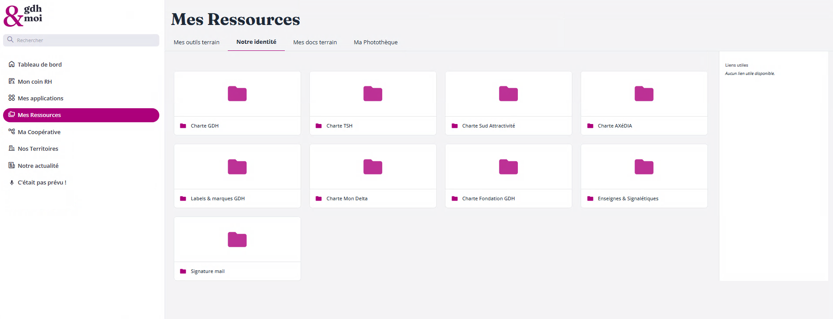Open the Charte AXÉDIA large folder icon
Screen dimensions: 833x319
(x=644, y=94)
